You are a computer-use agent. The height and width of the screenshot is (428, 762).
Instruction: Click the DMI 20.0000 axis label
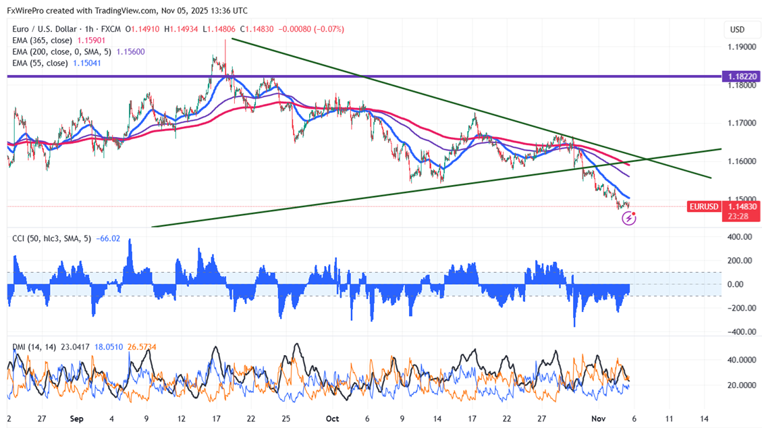click(x=742, y=385)
